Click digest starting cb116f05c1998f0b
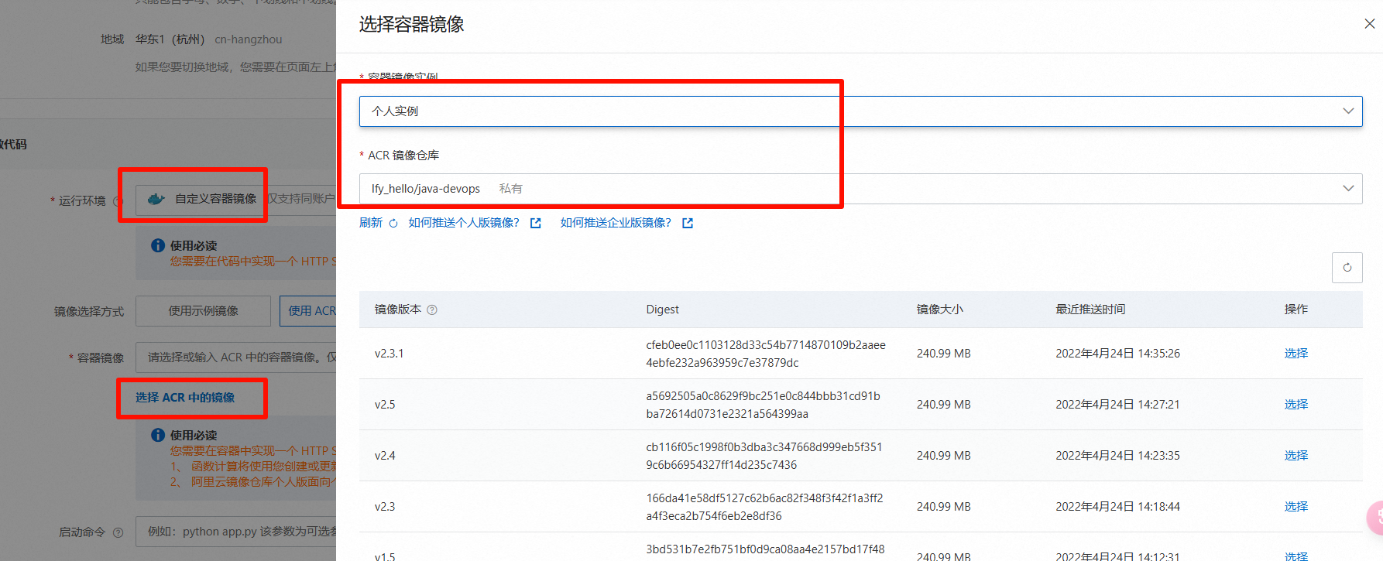This screenshot has width=1383, height=561. point(764,456)
